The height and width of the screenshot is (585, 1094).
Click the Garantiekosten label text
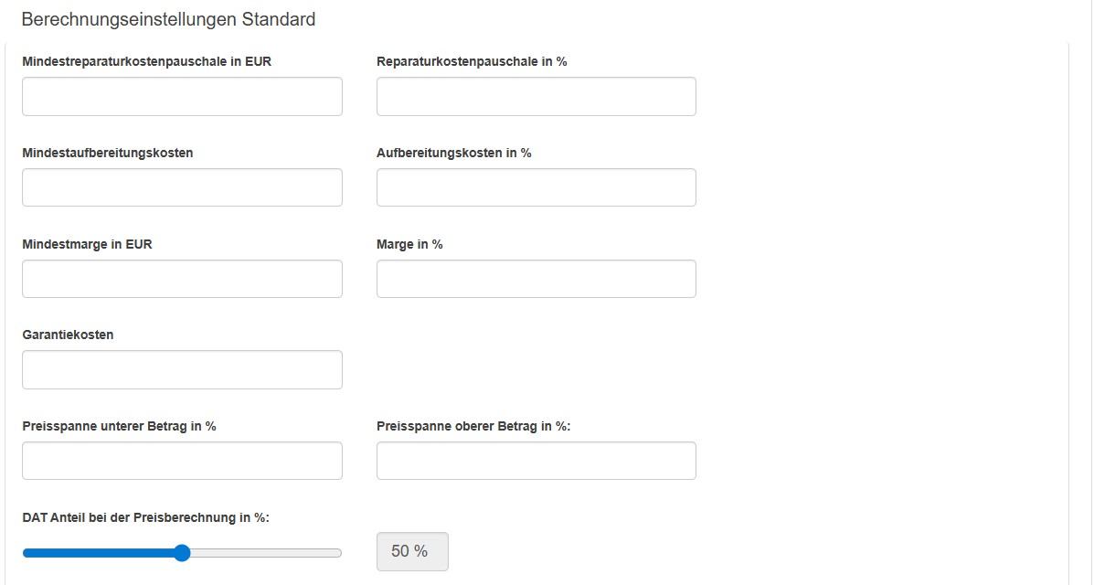pyautogui.click(x=68, y=335)
